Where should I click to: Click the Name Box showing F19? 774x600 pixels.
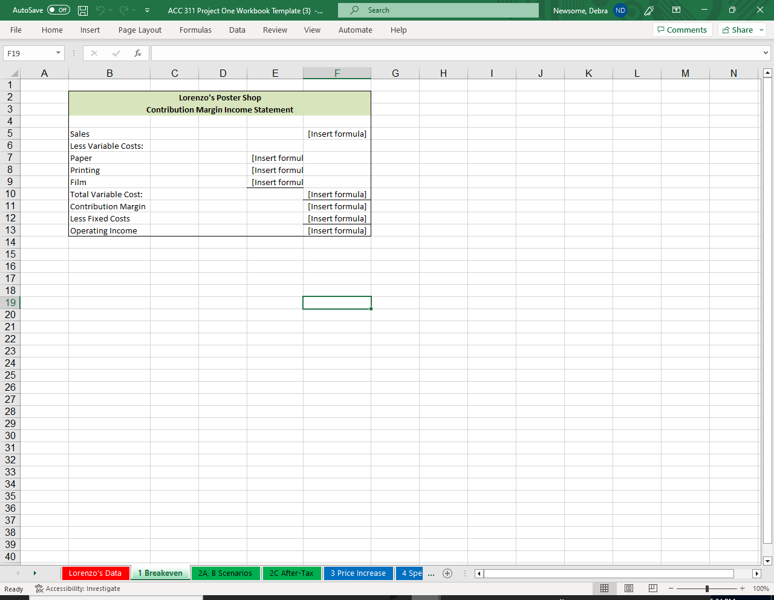[x=28, y=53]
